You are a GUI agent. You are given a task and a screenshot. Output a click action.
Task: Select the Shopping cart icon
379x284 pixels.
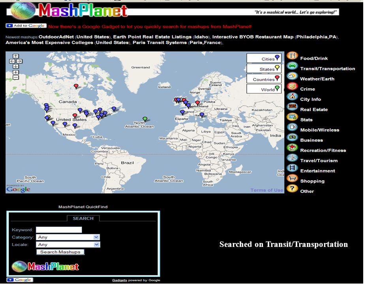click(x=292, y=178)
